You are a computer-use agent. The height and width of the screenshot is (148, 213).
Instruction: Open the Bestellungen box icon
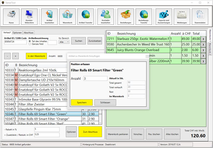pos(126,16)
